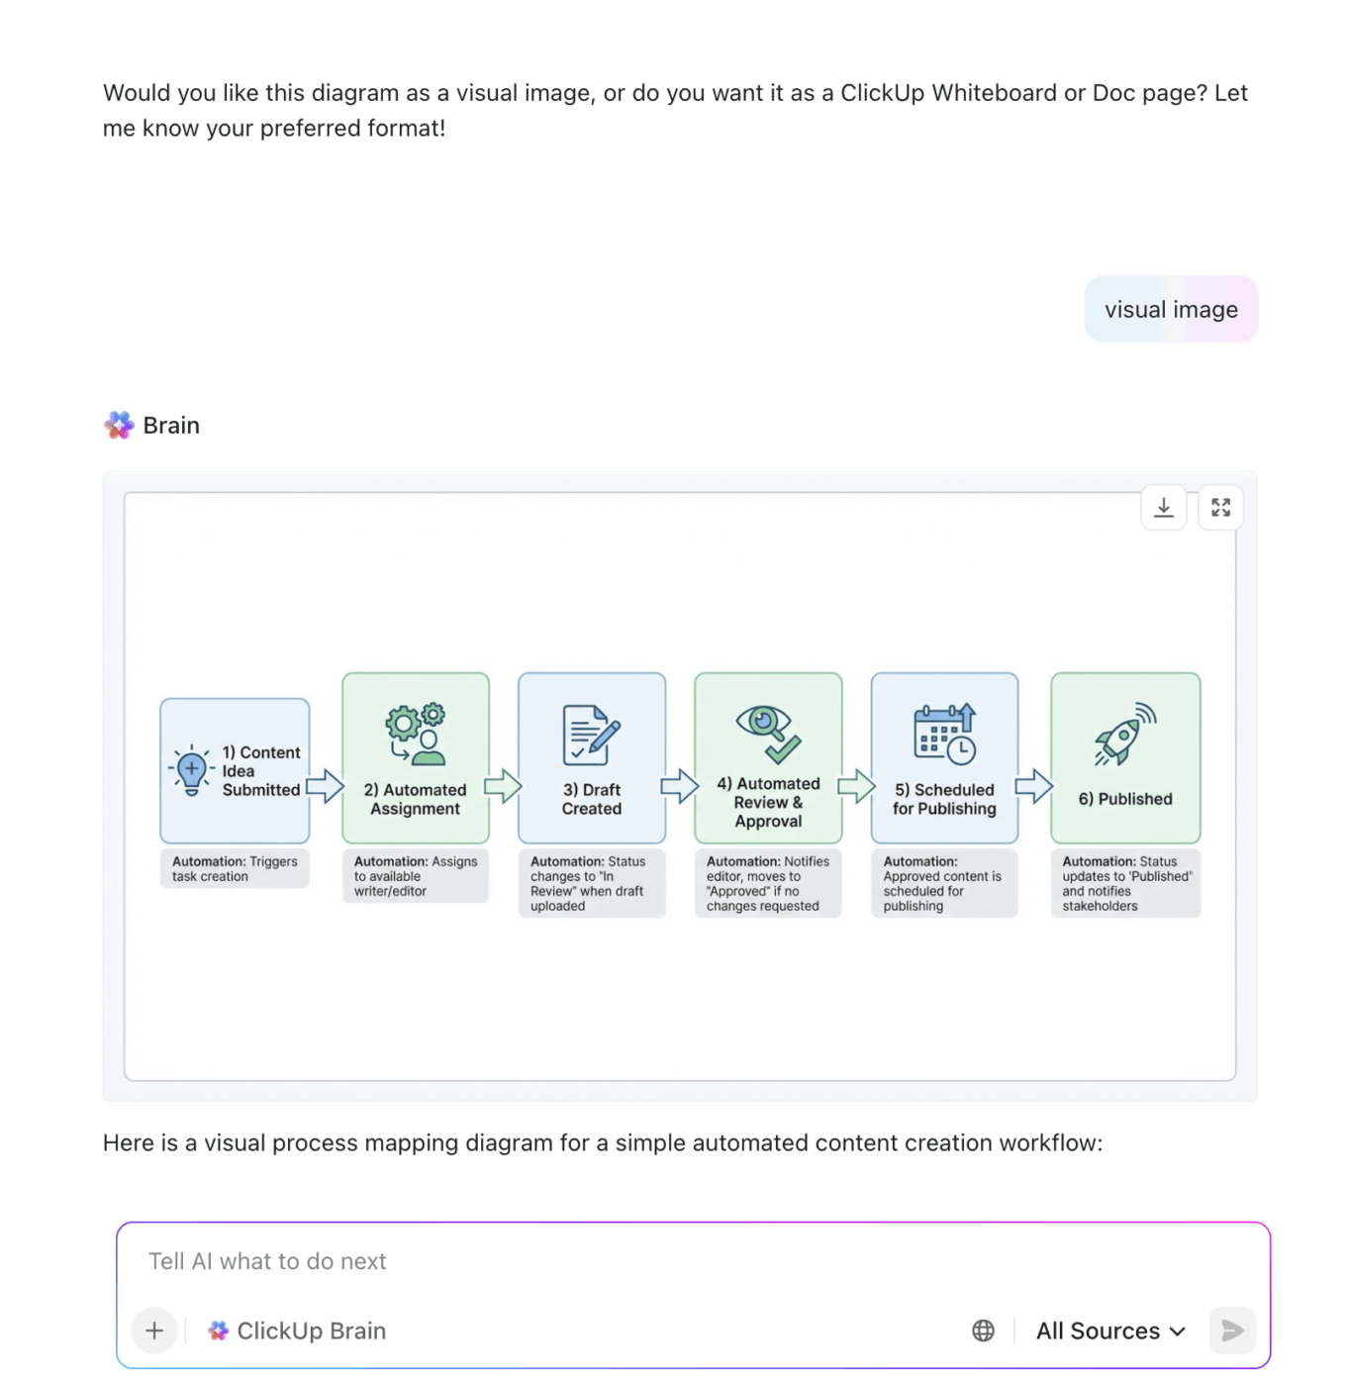
Task: Click the ClickUp Brain icon in input bar
Action: coord(219,1331)
